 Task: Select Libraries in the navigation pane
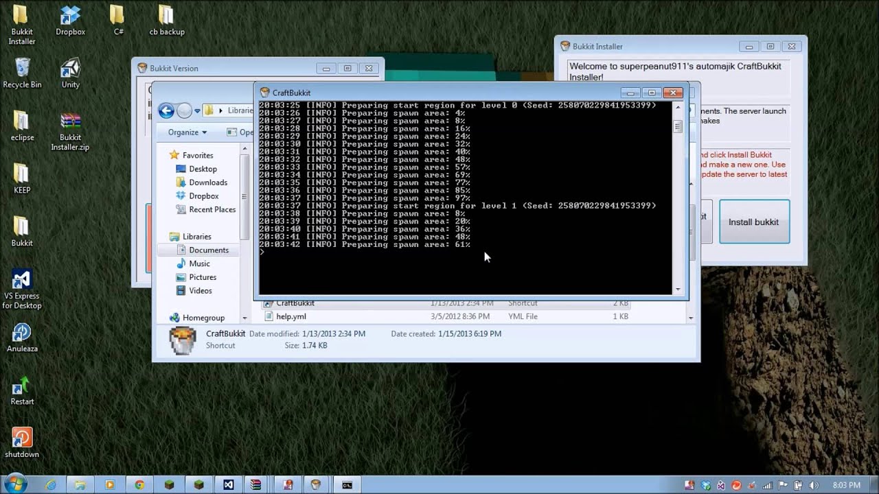point(190,237)
